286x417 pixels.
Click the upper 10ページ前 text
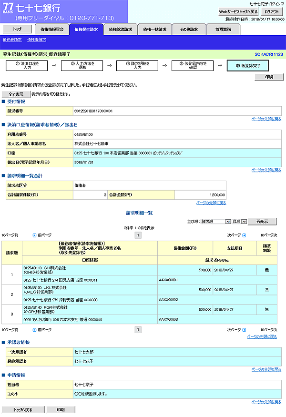point(10,235)
